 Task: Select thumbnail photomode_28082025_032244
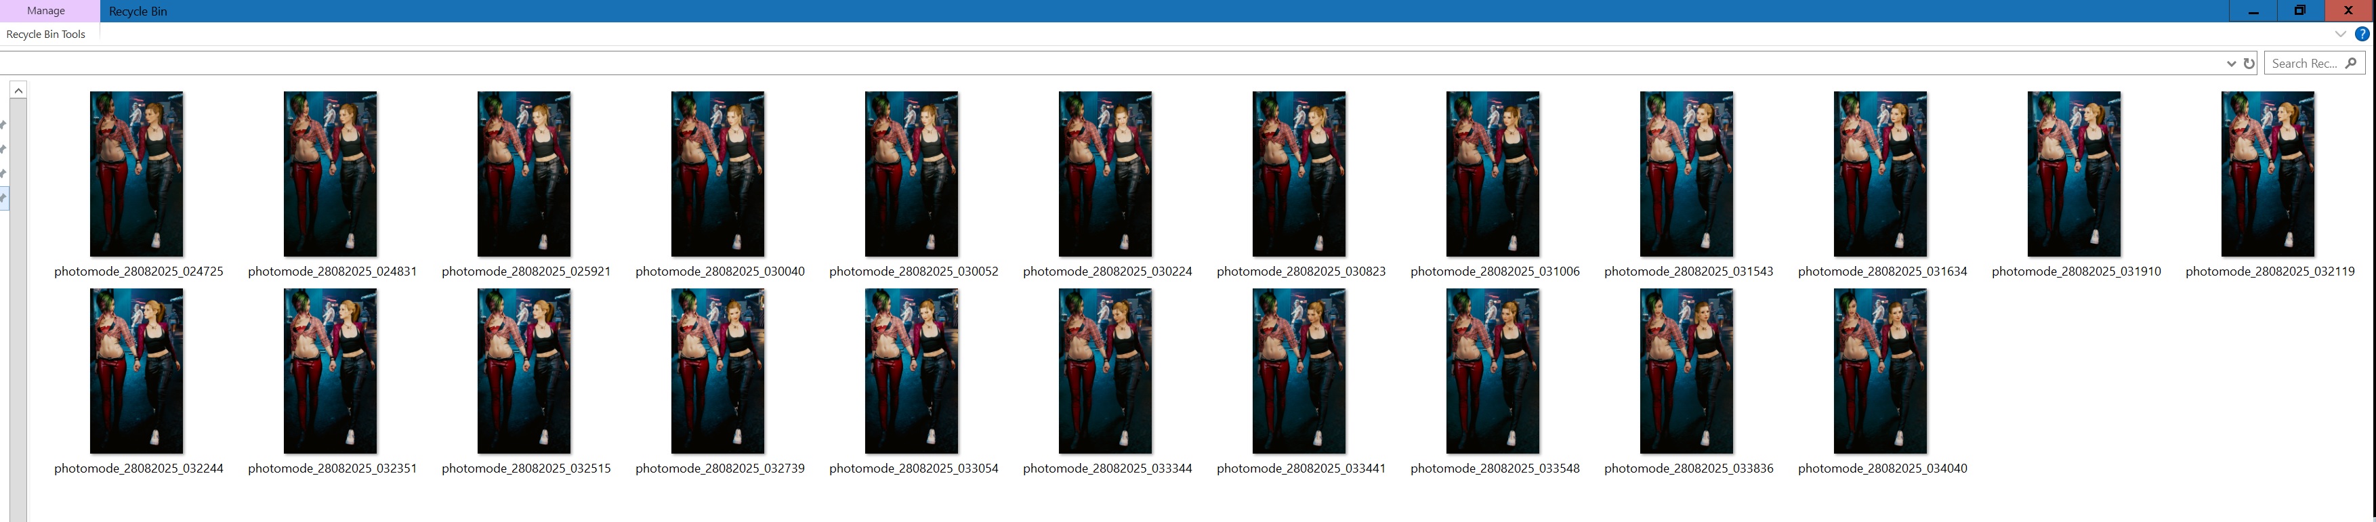click(136, 372)
